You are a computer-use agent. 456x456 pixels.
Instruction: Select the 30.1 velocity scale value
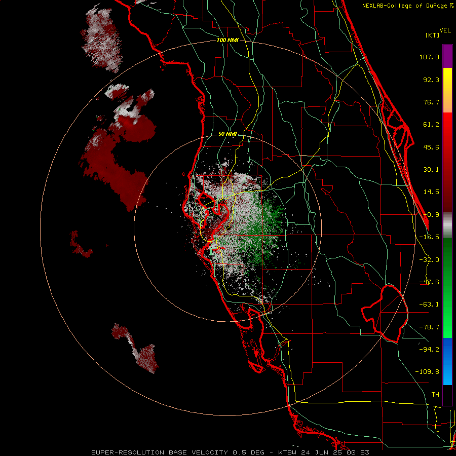click(x=431, y=170)
